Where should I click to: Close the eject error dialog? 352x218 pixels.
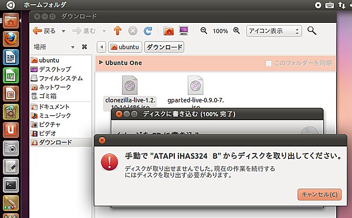click(x=102, y=140)
